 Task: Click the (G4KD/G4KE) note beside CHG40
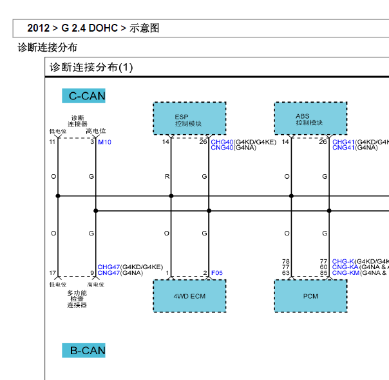click(x=255, y=142)
